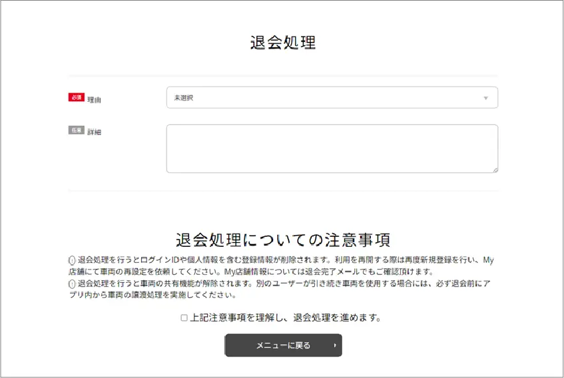Click the gray 任意 badge

77,130
